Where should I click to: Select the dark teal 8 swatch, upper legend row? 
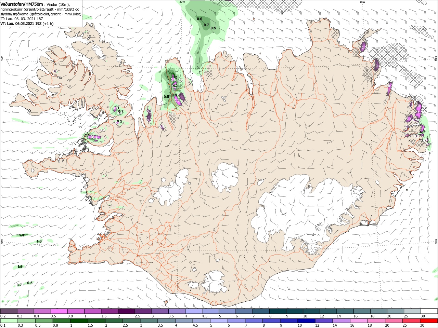(278, 311)
